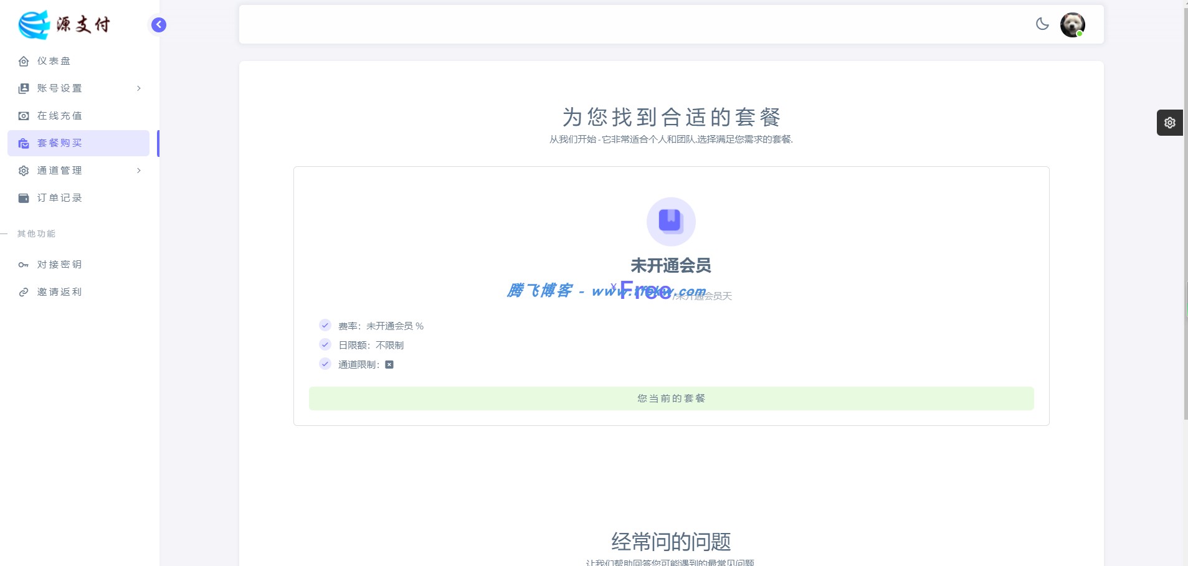The width and height of the screenshot is (1188, 566).
Task: Open the 订单记录 order records icon
Action: point(23,197)
